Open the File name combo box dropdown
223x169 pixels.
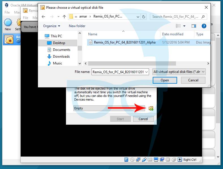point(146,72)
